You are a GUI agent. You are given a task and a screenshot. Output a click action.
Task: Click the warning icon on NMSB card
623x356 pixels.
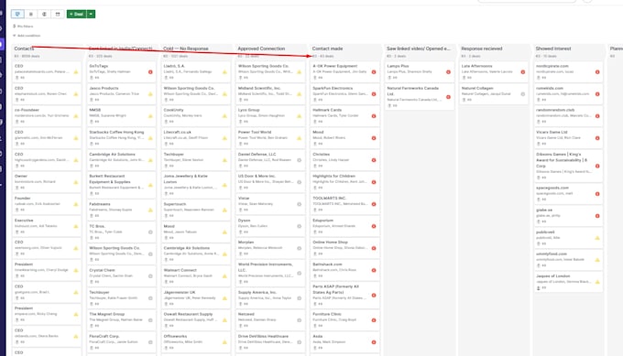(x=150, y=116)
